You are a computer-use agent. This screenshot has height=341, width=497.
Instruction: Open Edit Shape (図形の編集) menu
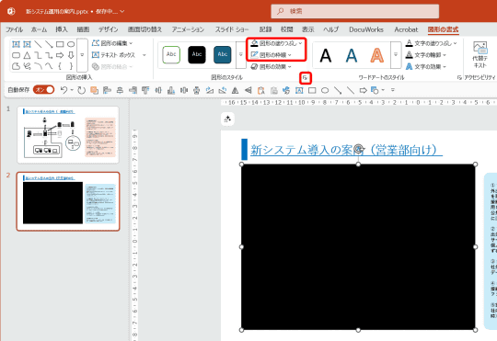click(112, 43)
